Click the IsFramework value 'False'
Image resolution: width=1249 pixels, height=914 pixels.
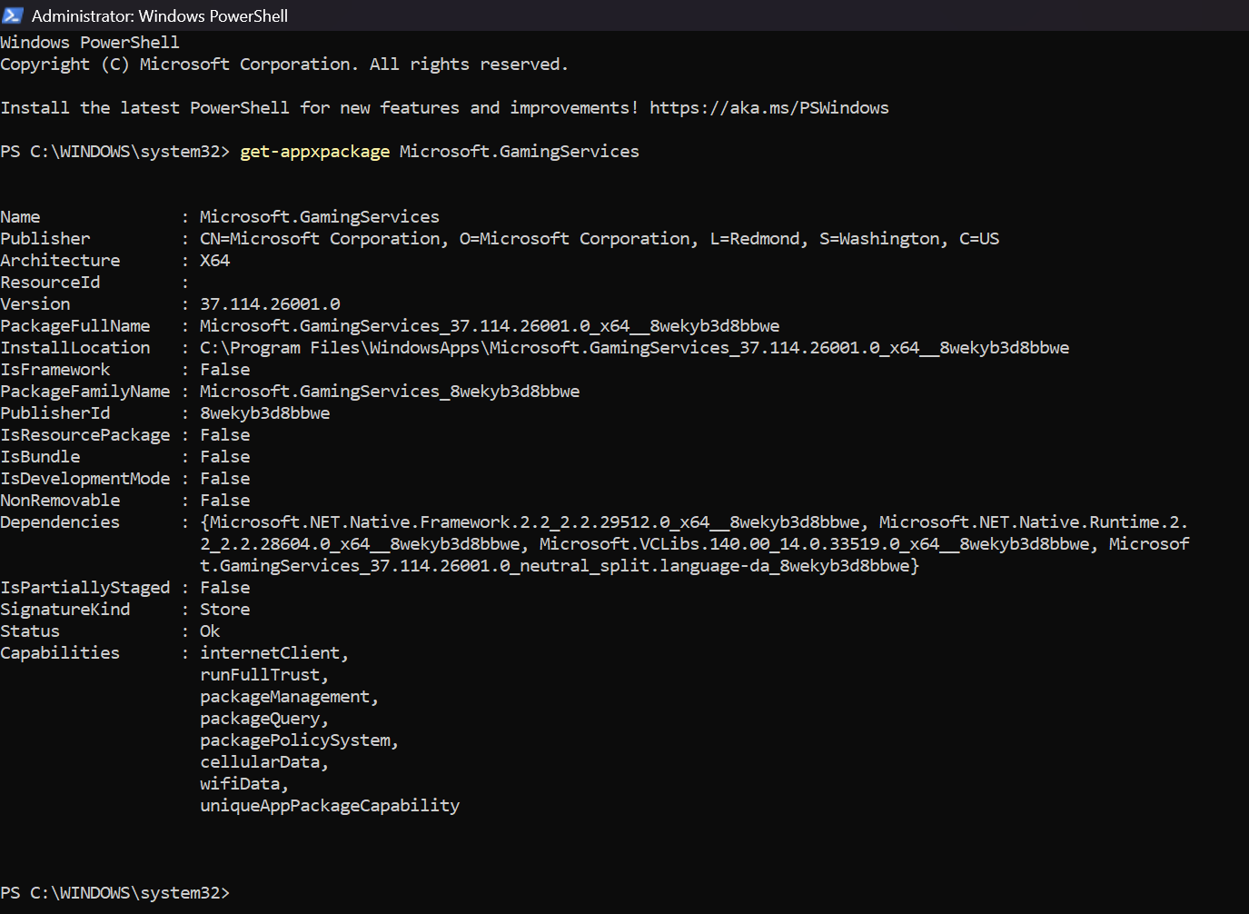225,370
